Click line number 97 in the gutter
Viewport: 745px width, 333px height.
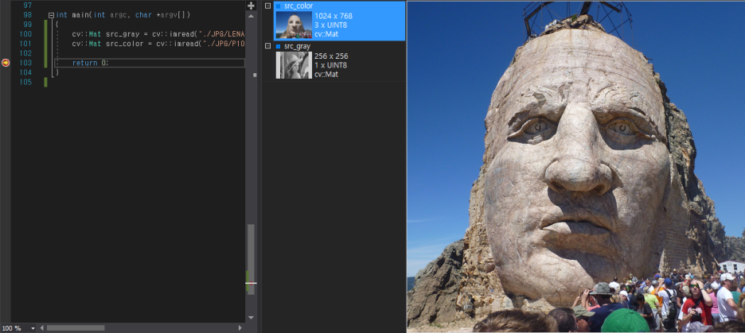27,6
